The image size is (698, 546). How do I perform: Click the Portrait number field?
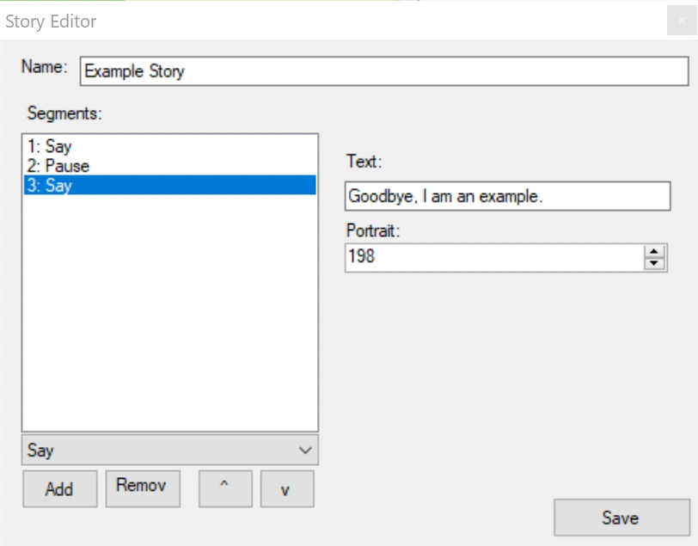[494, 257]
